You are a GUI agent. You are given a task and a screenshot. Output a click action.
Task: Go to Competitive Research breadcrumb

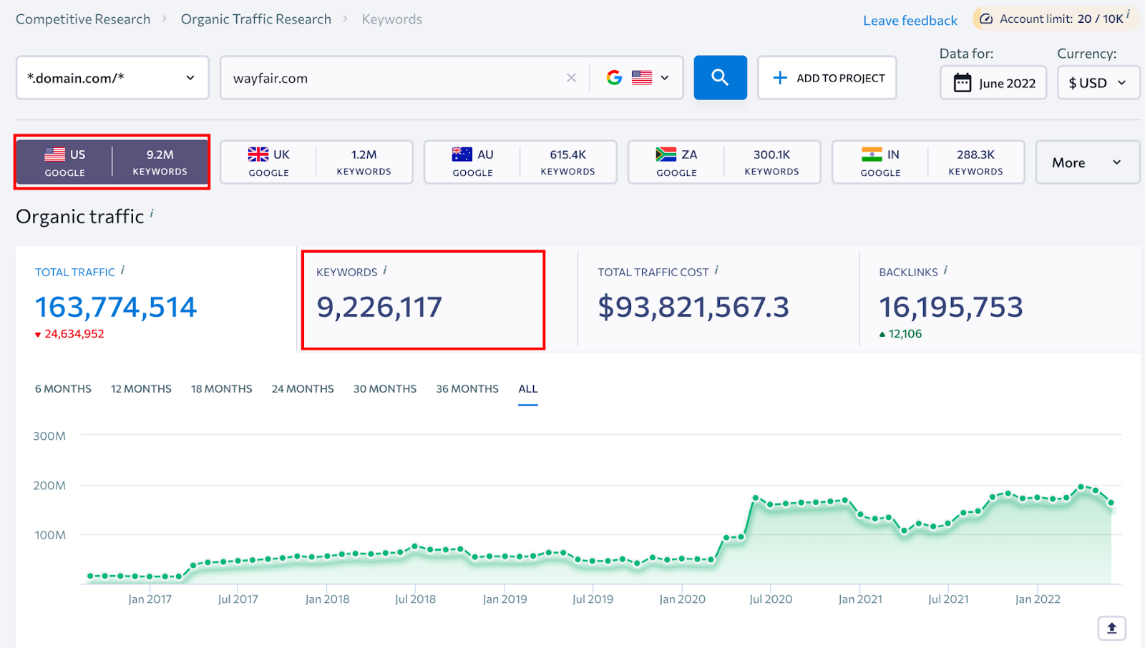point(83,19)
